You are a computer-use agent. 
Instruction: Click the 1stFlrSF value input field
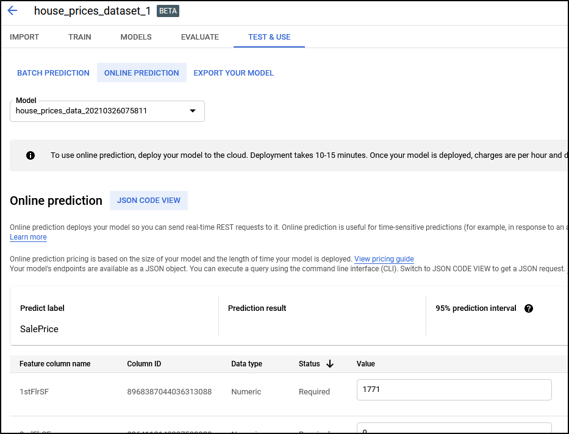(x=454, y=390)
